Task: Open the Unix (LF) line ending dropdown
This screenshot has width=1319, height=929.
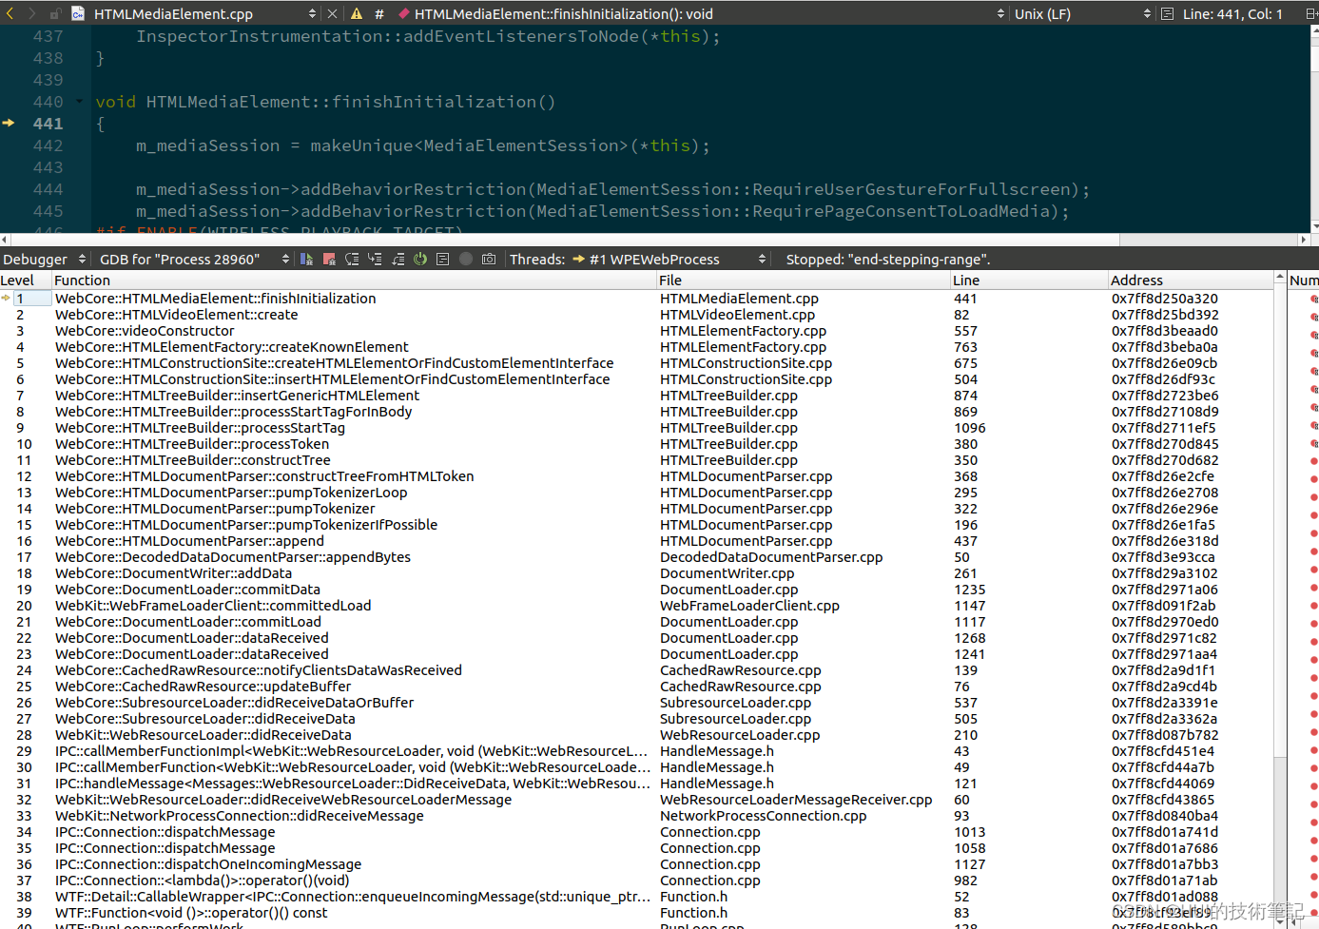Action: click(x=1082, y=13)
